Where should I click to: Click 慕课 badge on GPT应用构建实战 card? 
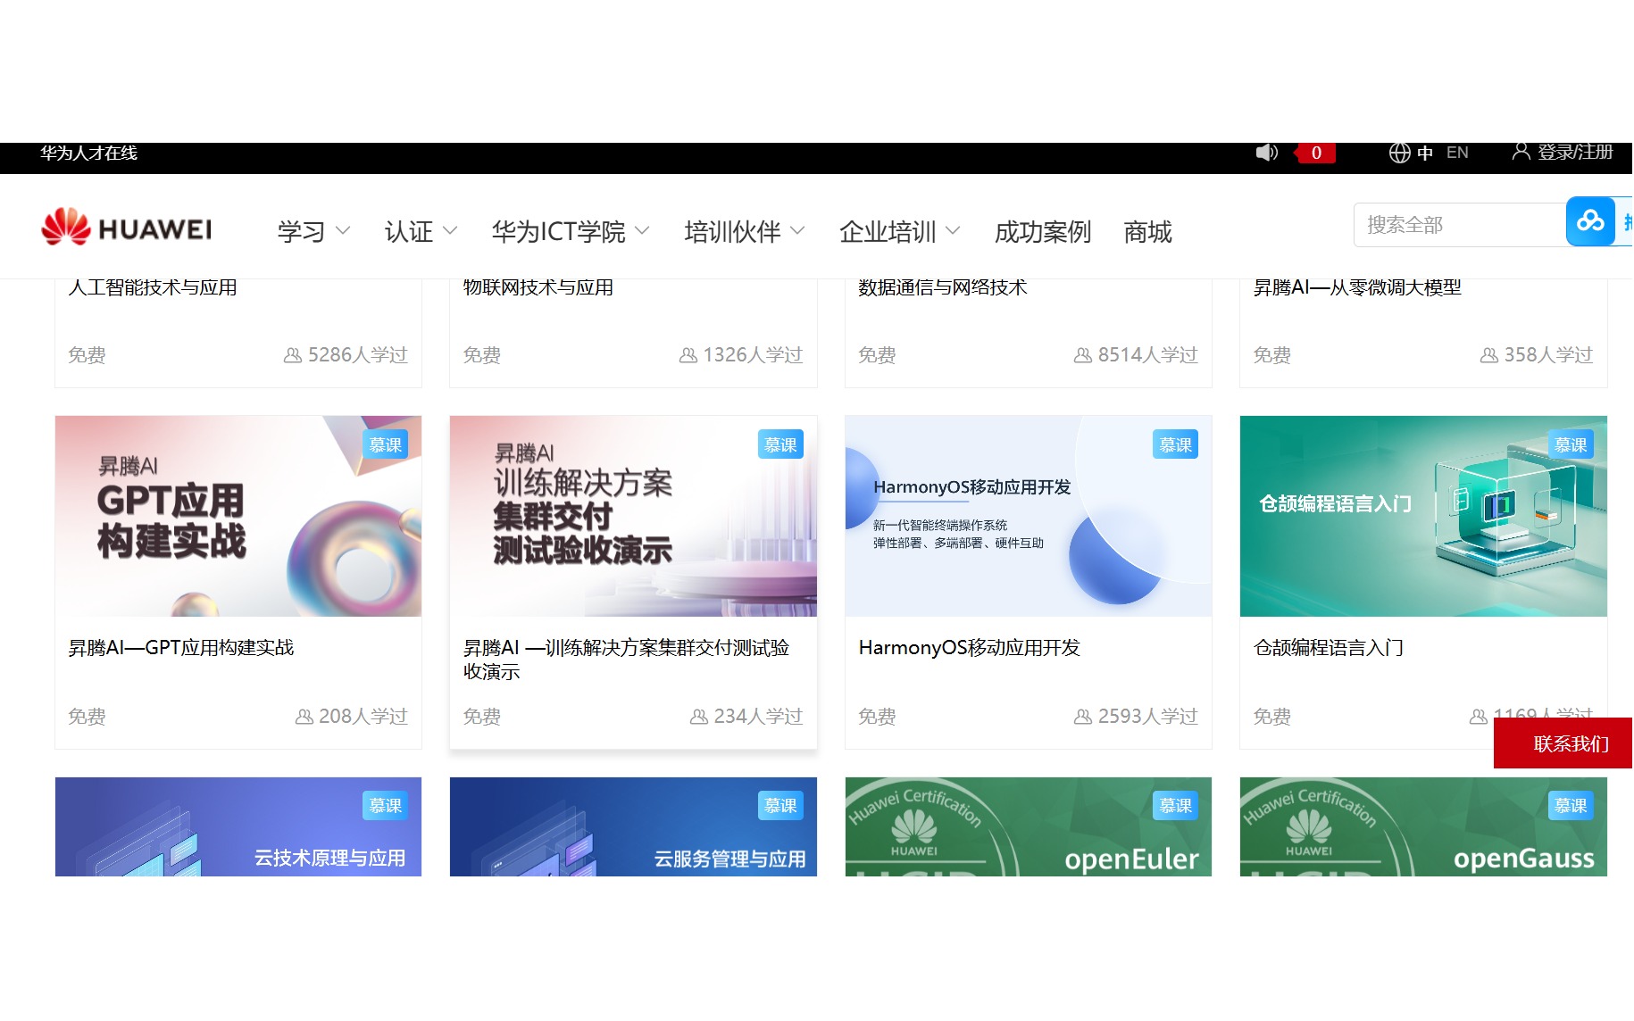(386, 444)
